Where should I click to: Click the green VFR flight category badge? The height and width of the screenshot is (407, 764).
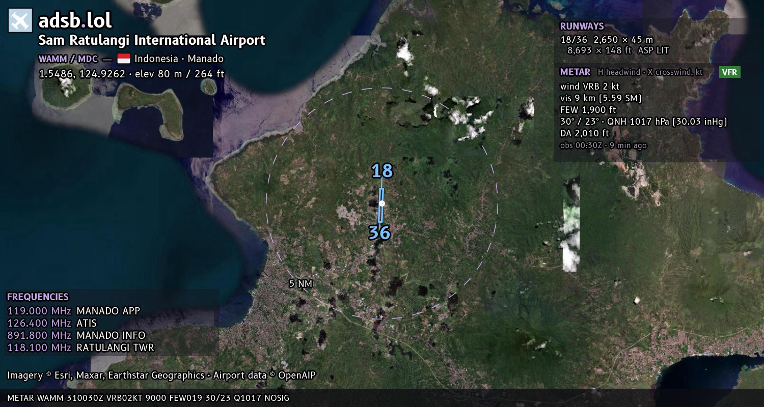(729, 72)
